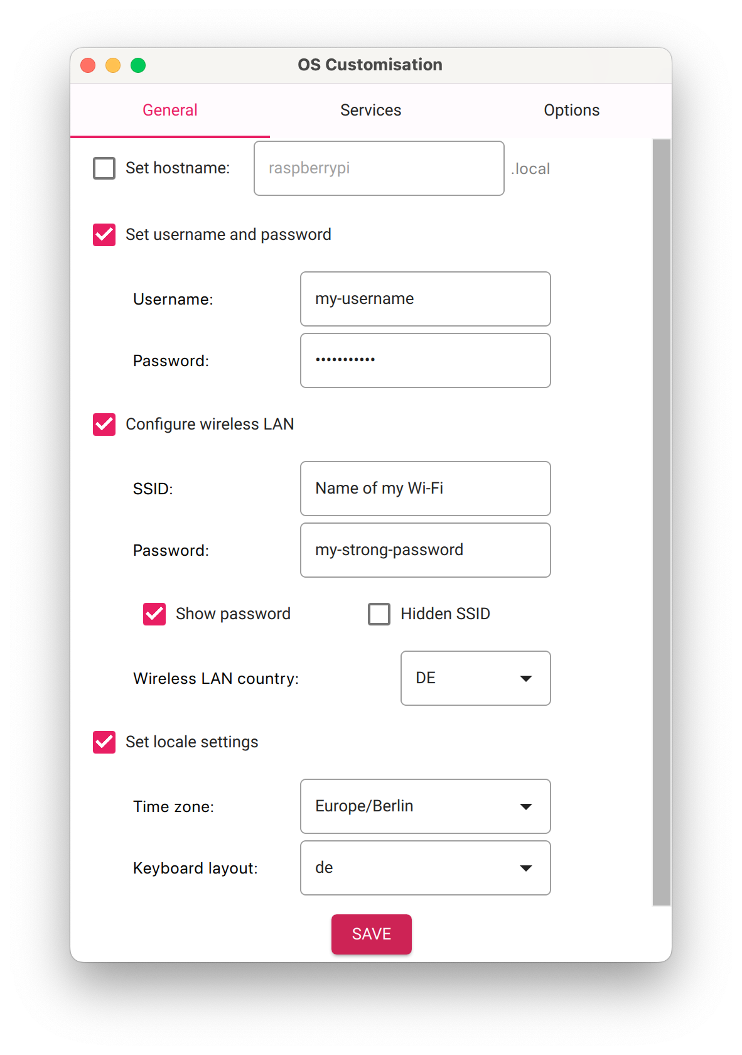Click into the Username text field
The height and width of the screenshot is (1055, 742).
coord(426,299)
